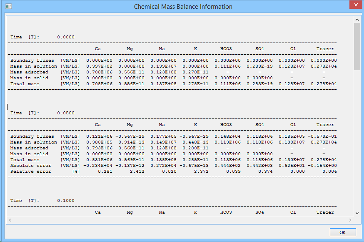Select the HCO3 absolute error 0.444E+02
The image size is (364, 242).
[x=227, y=166]
